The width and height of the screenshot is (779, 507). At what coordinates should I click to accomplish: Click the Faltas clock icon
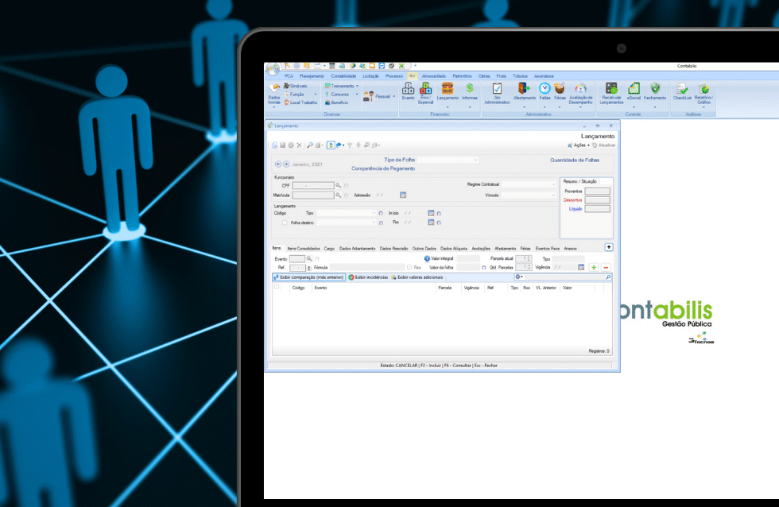click(x=545, y=89)
